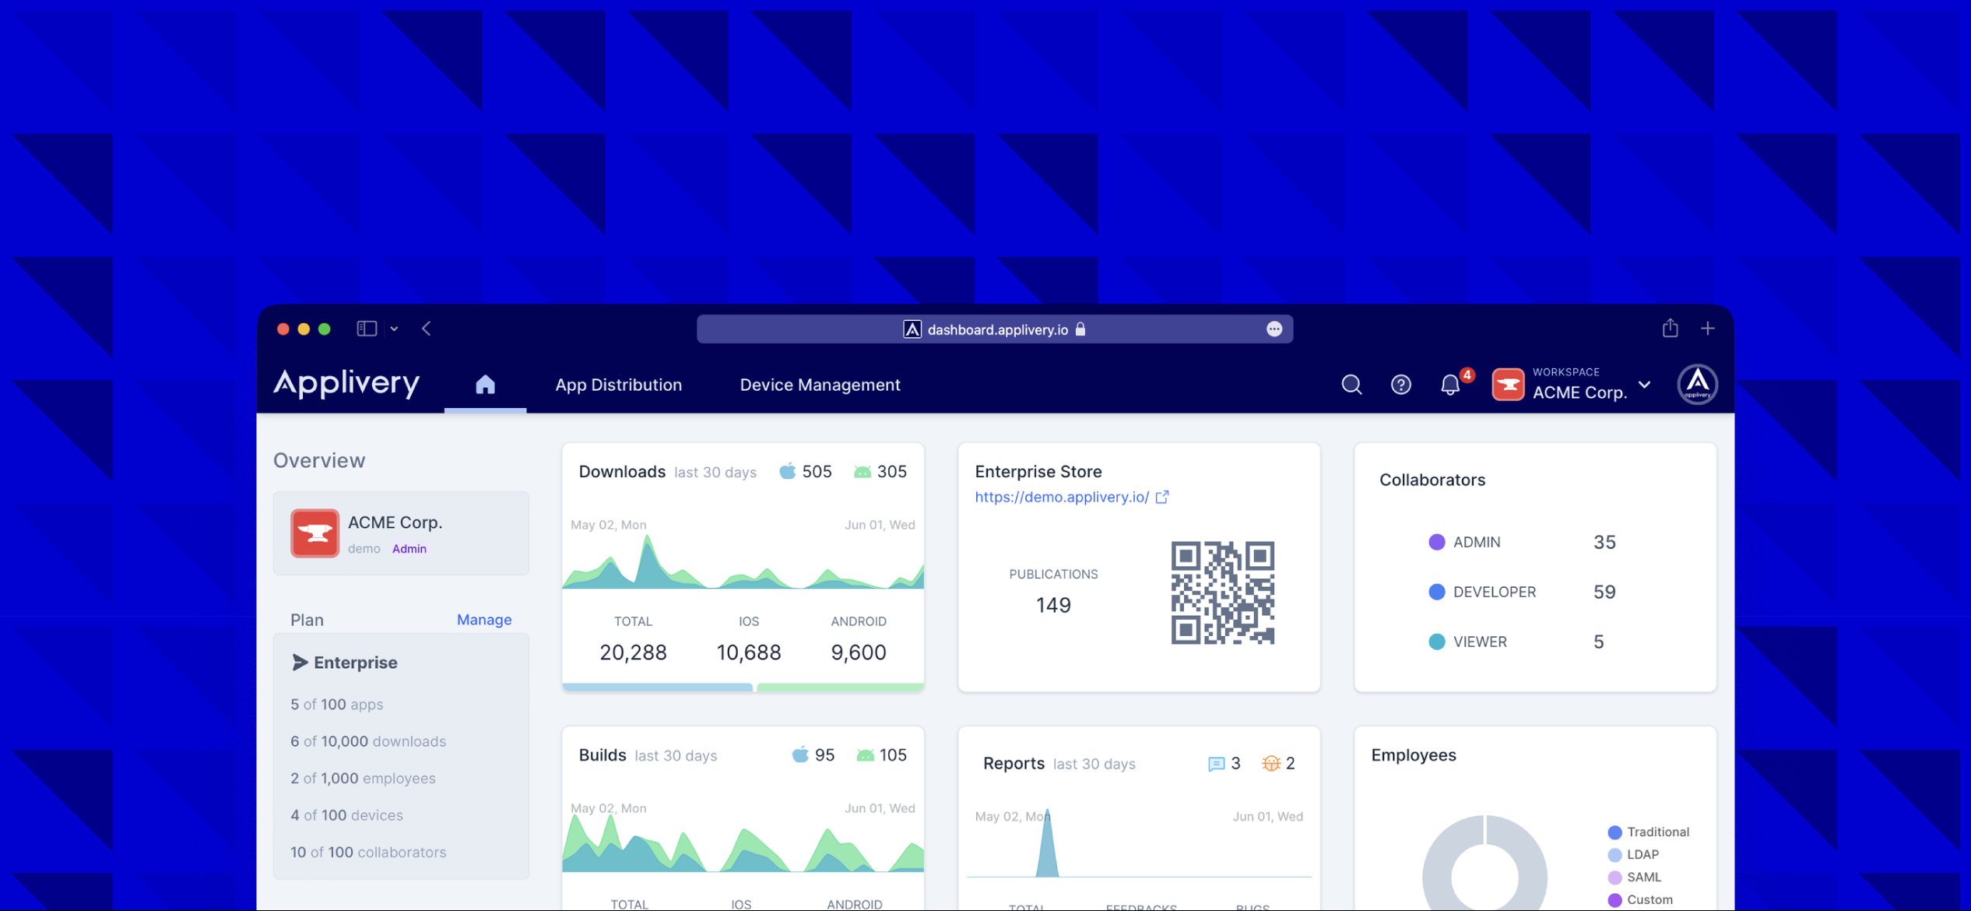Expand the ACME Corp workspace dropdown
Viewport: 1971px width, 911px height.
click(x=1644, y=384)
